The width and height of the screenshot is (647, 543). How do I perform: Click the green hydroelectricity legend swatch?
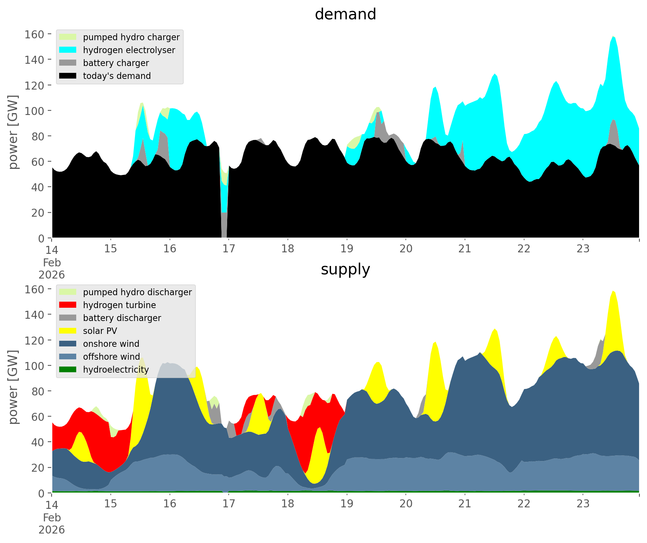[68, 370]
